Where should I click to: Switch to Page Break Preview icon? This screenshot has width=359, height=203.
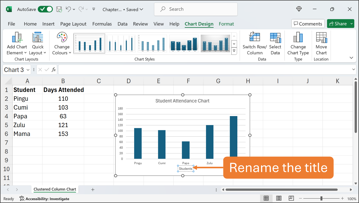(x=291, y=198)
